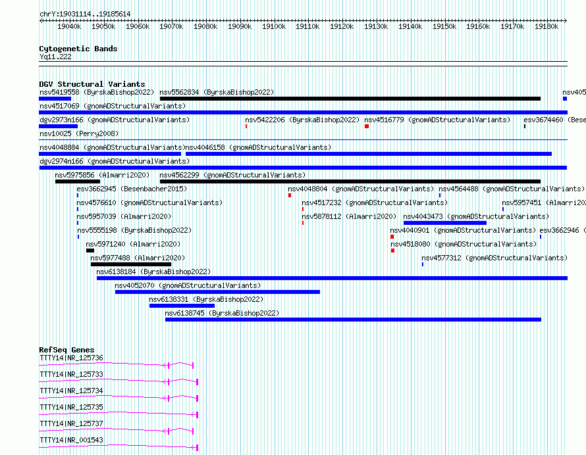Image resolution: width=586 pixels, height=455 pixels.
Task: Select nsv10025 (Perry2008) label
Action: tap(79, 133)
